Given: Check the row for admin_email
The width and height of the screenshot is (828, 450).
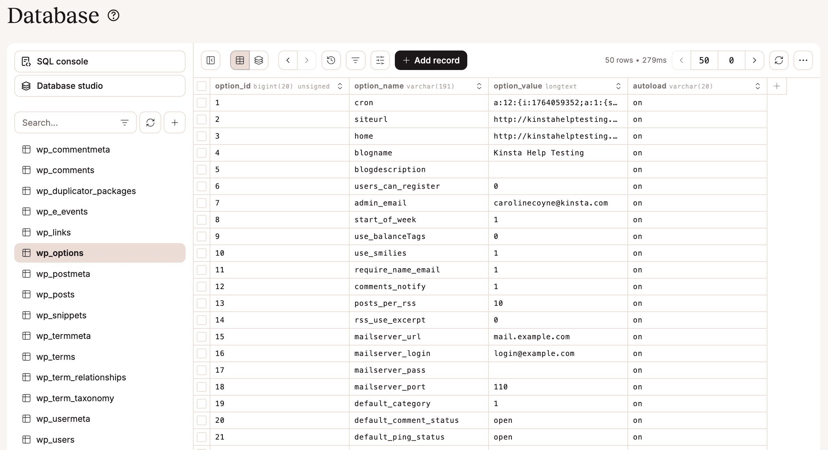Looking at the screenshot, I should pos(202,203).
